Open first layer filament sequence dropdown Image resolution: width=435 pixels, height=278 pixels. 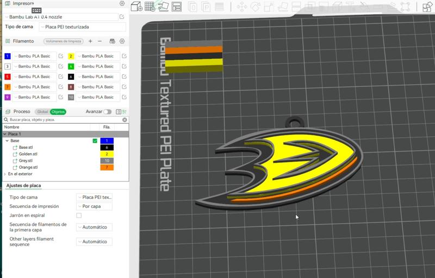point(94,227)
